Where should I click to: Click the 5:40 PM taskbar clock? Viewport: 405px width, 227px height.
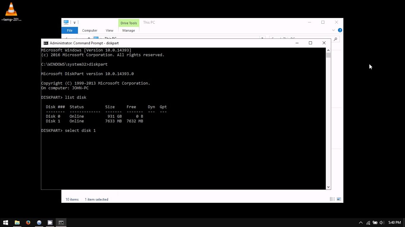(394, 223)
